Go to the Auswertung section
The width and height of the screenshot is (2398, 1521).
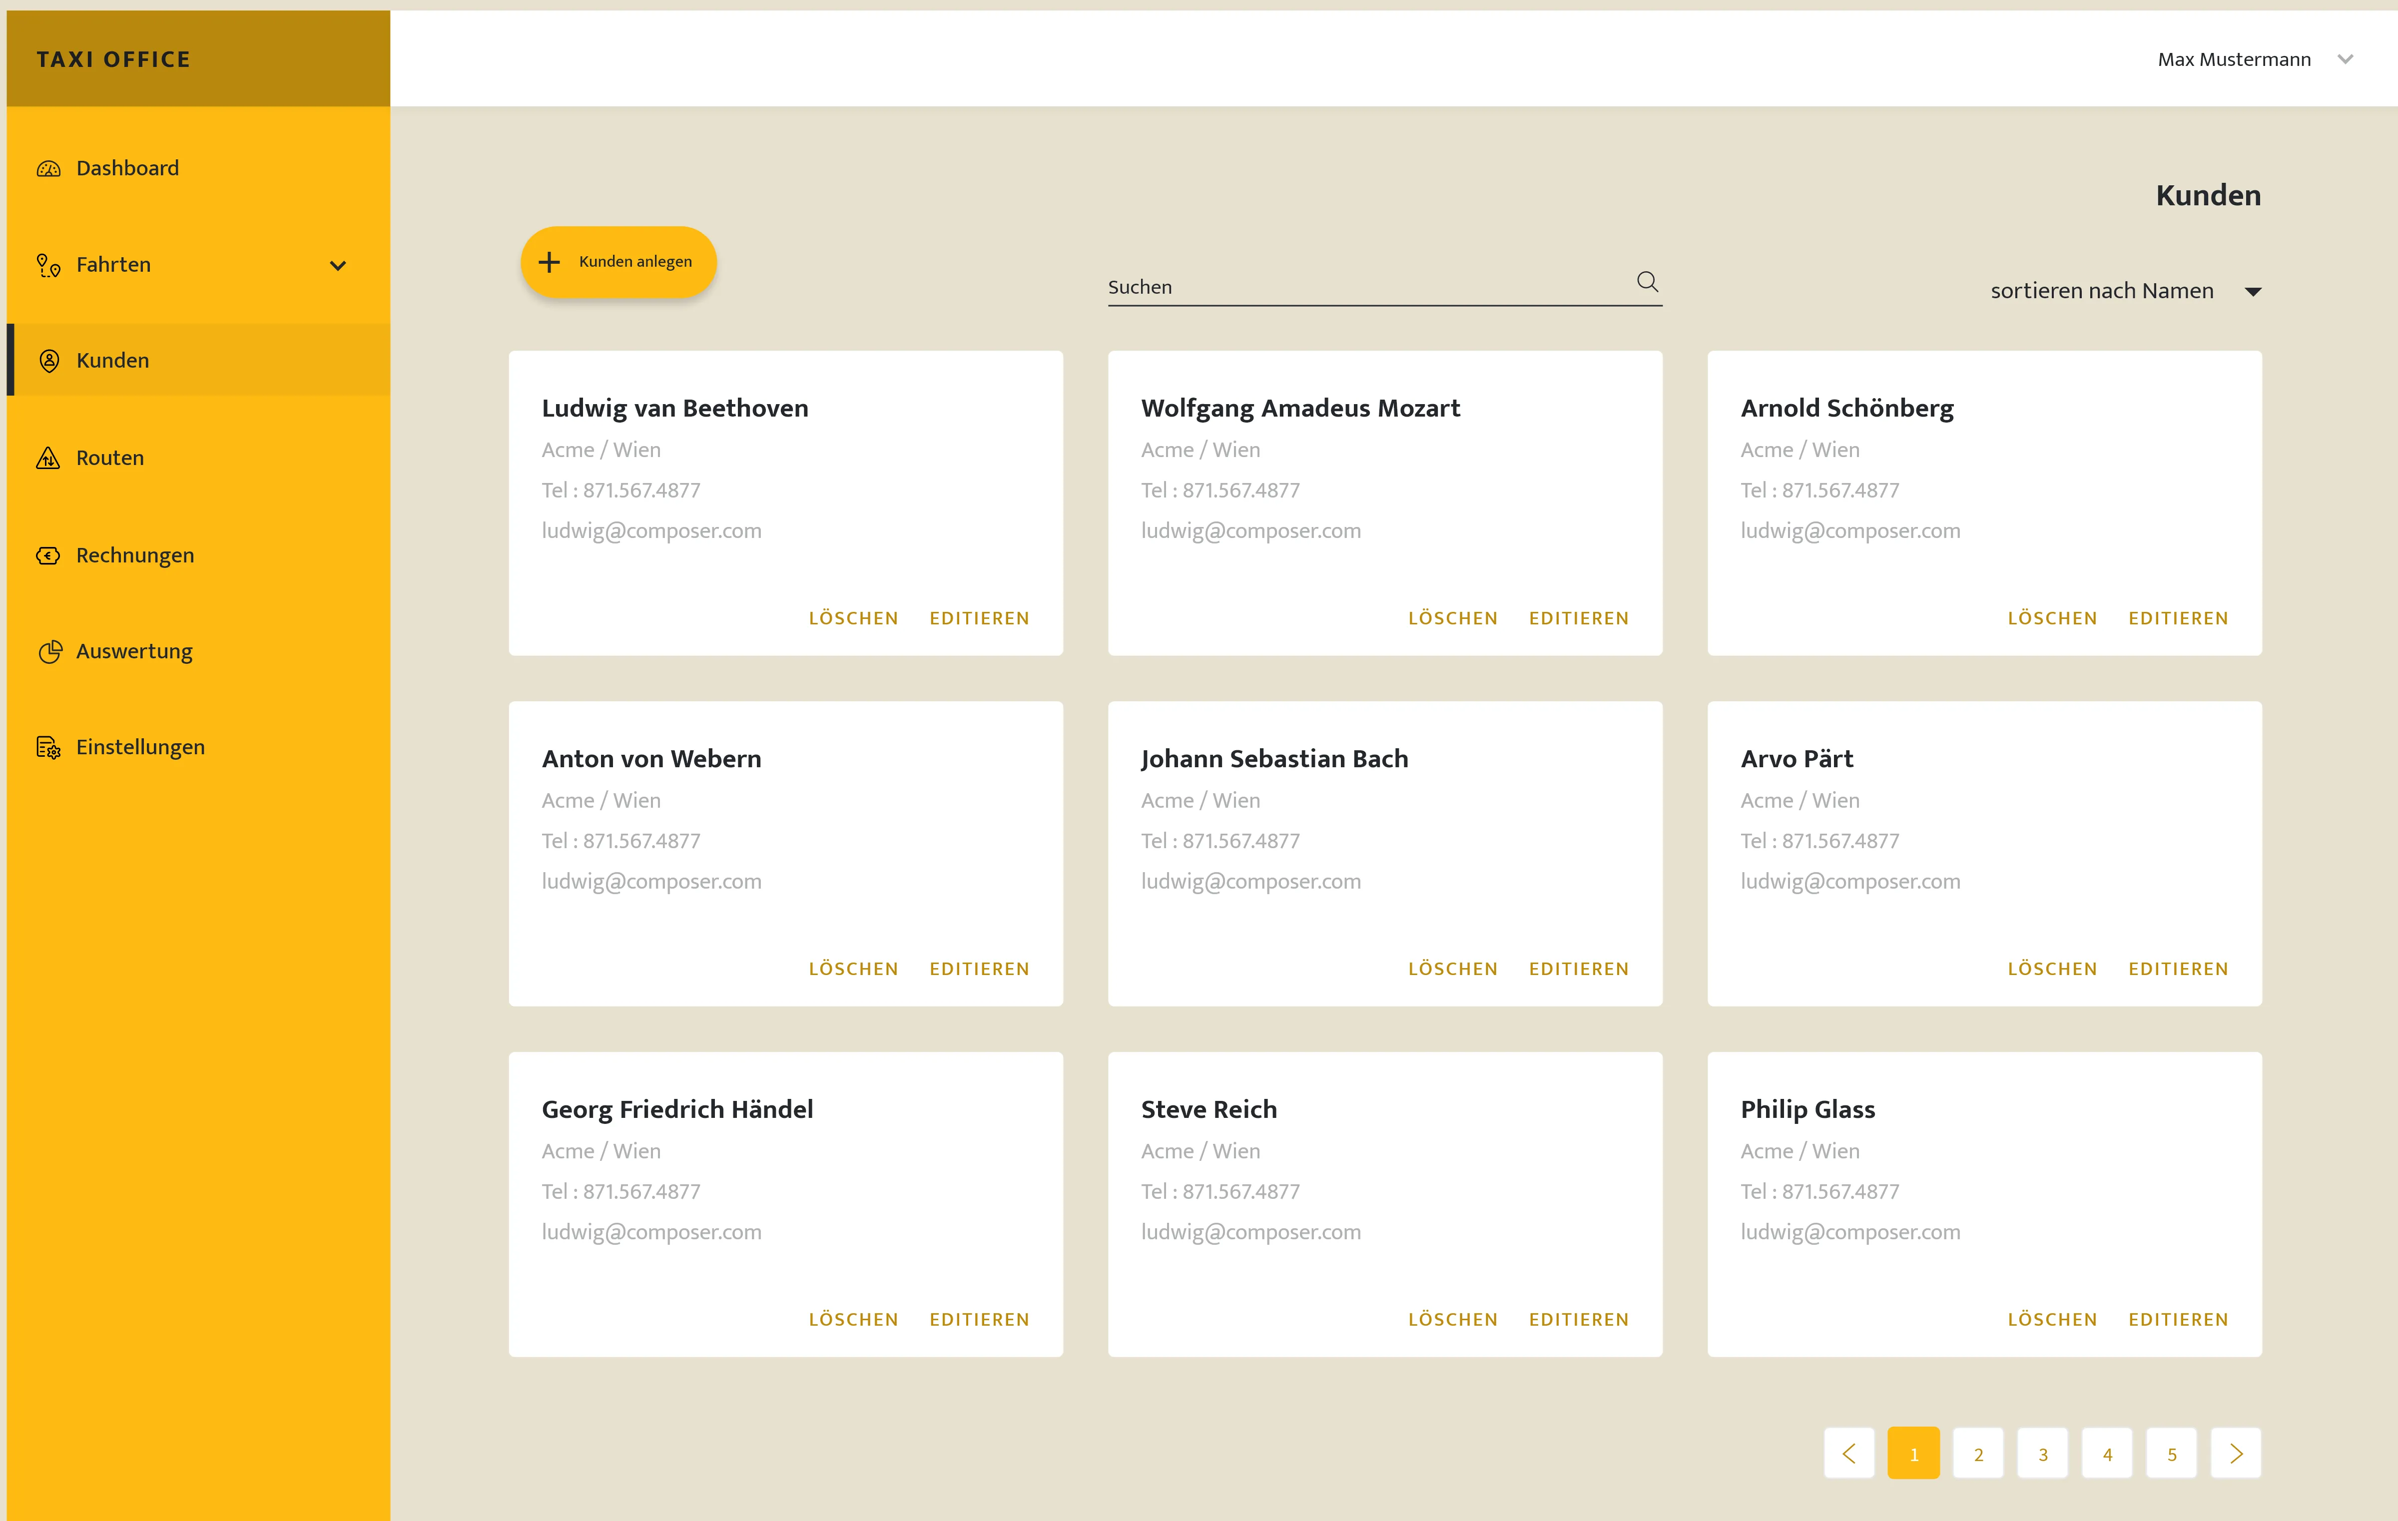pos(134,652)
